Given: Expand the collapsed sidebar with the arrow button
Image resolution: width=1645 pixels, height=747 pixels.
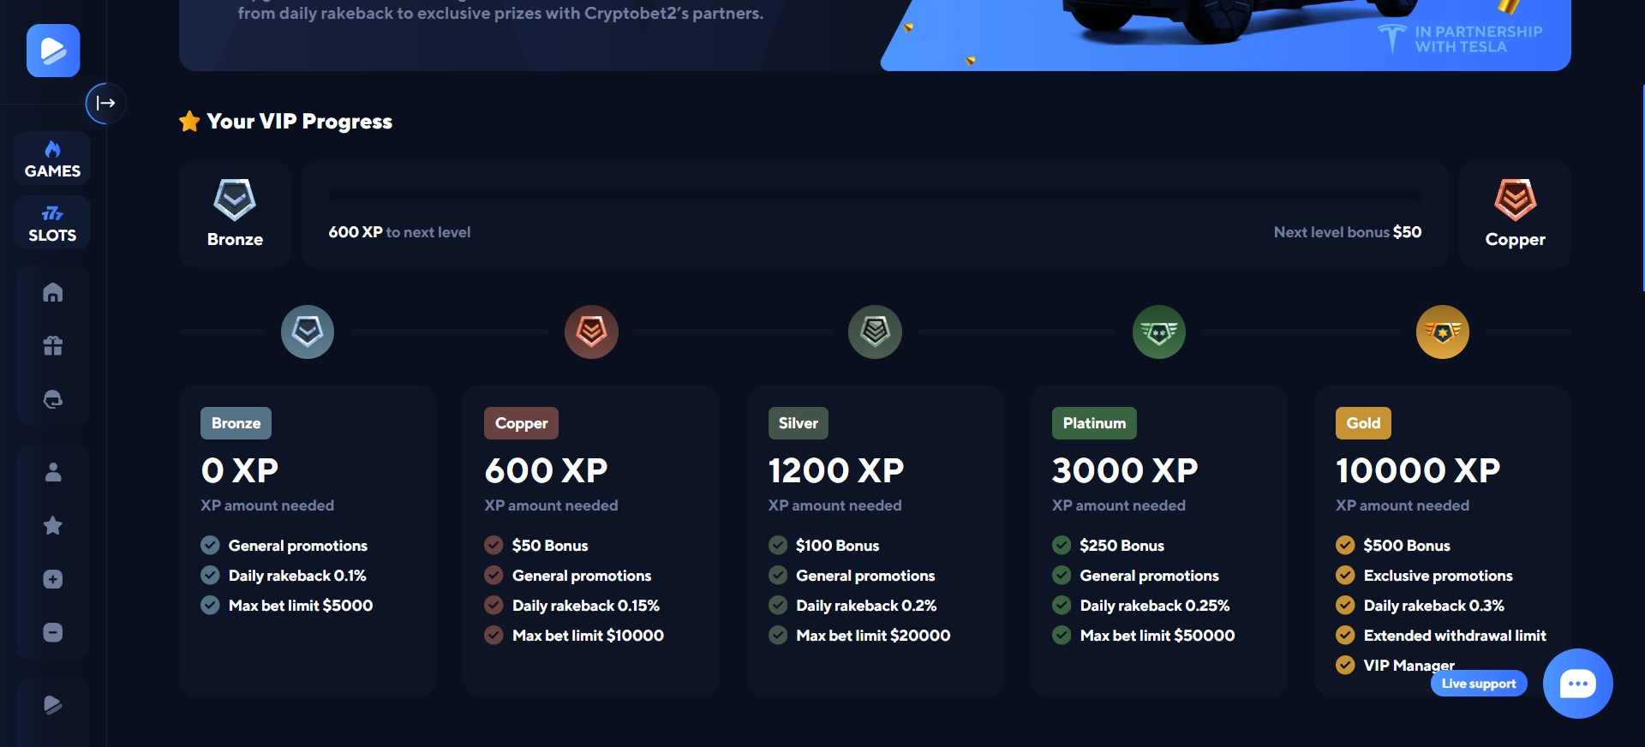Looking at the screenshot, I should coord(105,104).
